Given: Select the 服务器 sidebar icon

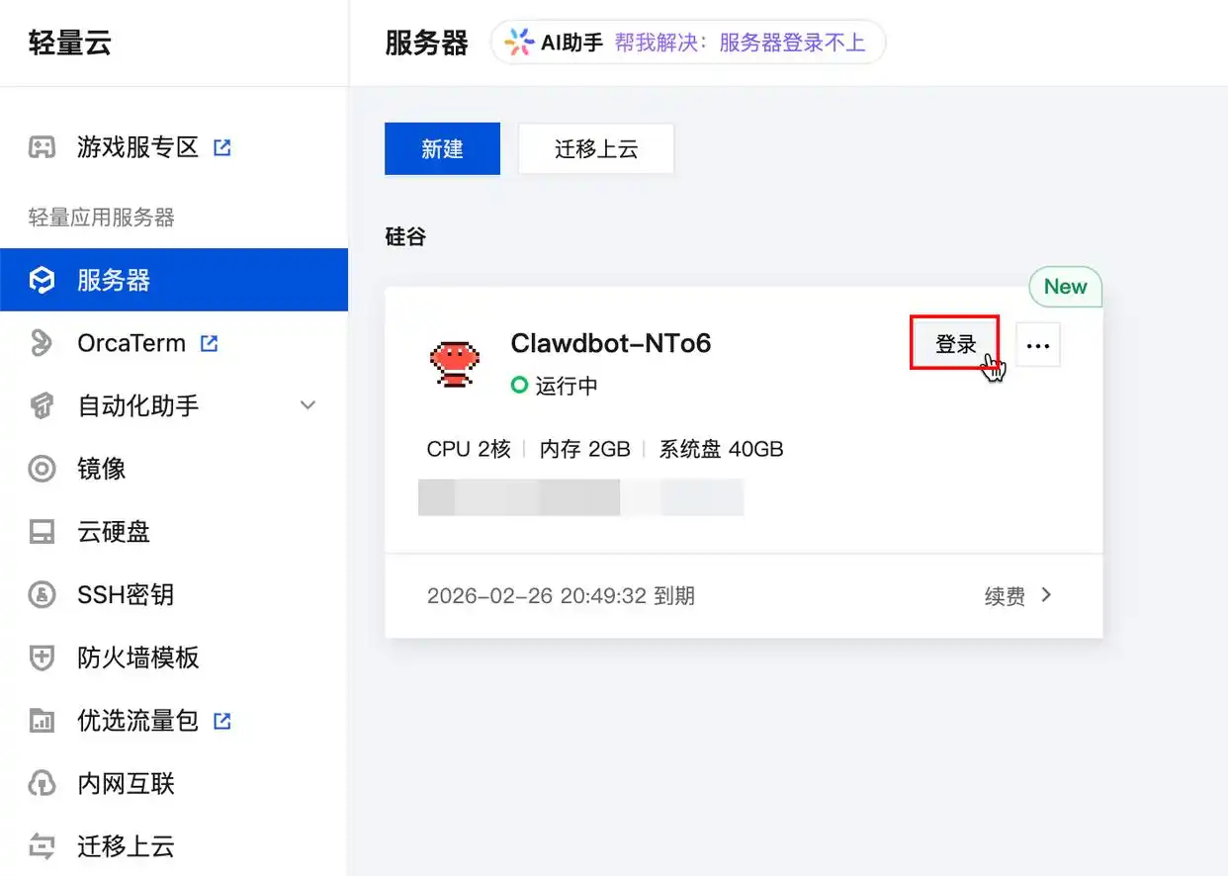Looking at the screenshot, I should [x=42, y=279].
